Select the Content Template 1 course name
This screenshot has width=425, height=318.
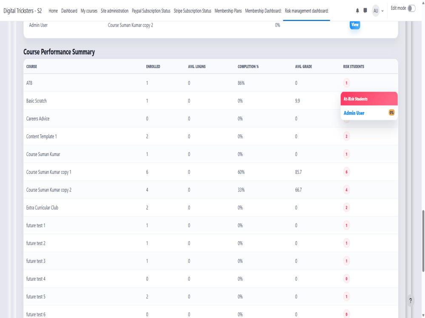[42, 137]
